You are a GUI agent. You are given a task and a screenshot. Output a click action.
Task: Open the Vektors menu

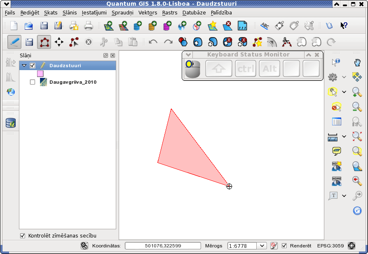148,13
